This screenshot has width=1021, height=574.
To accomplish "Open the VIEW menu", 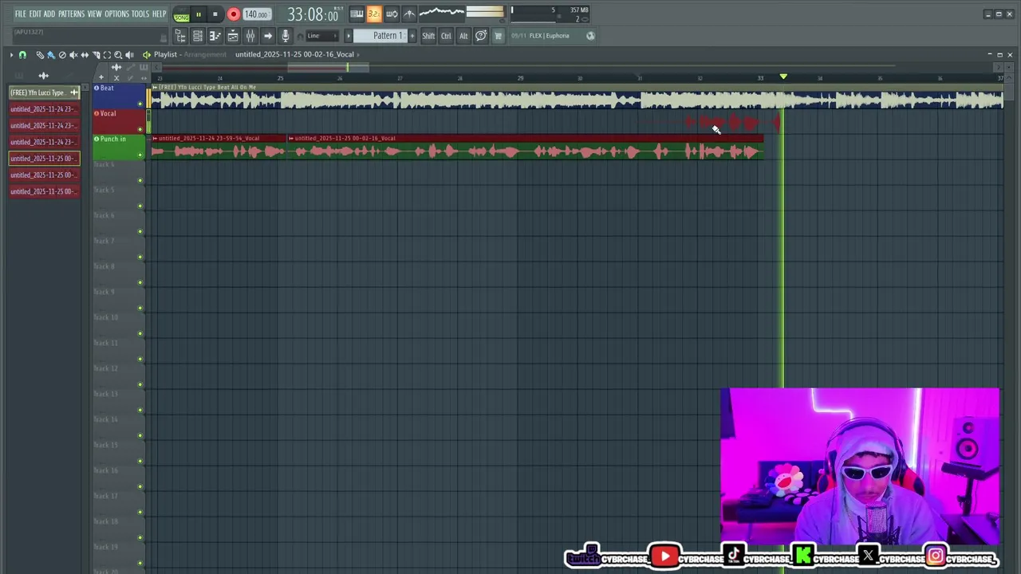I will (x=94, y=14).
